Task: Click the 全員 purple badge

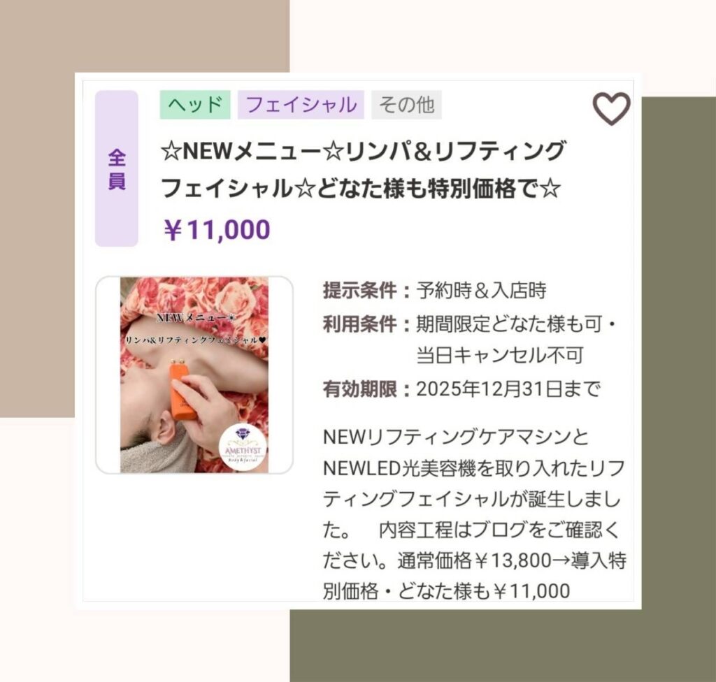Action: coord(117,168)
